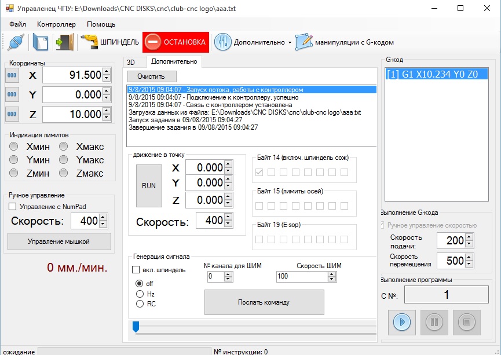Increase Скорость ШИМ spinner
The width and height of the screenshot is (501, 355).
pos(332,274)
